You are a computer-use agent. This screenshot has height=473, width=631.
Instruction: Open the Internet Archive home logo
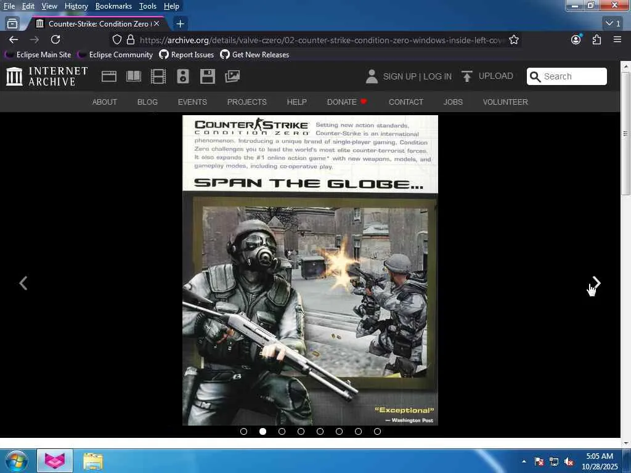47,76
